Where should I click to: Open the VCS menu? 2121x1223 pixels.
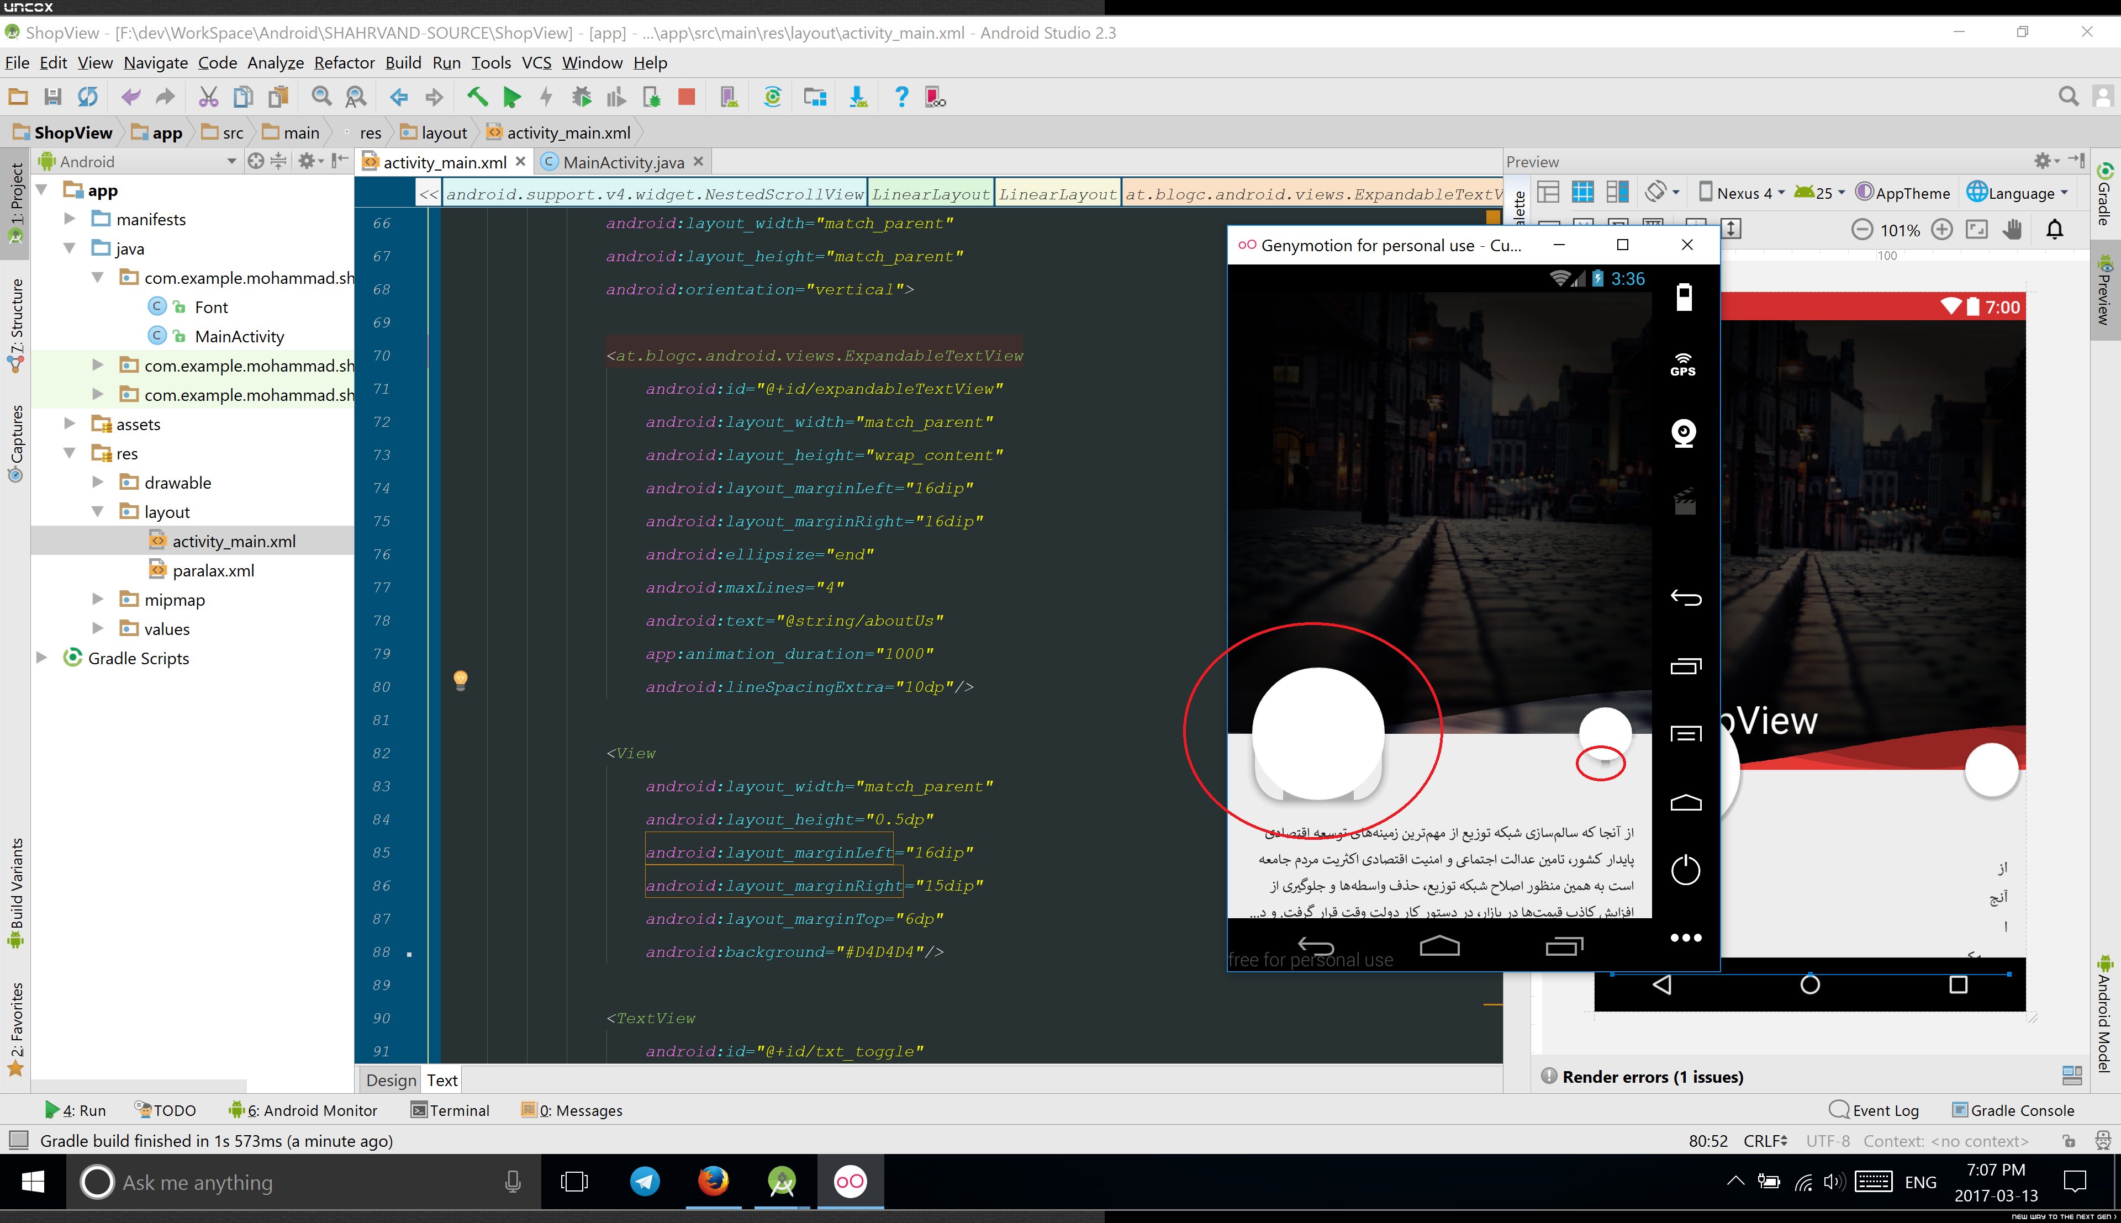pos(537,63)
